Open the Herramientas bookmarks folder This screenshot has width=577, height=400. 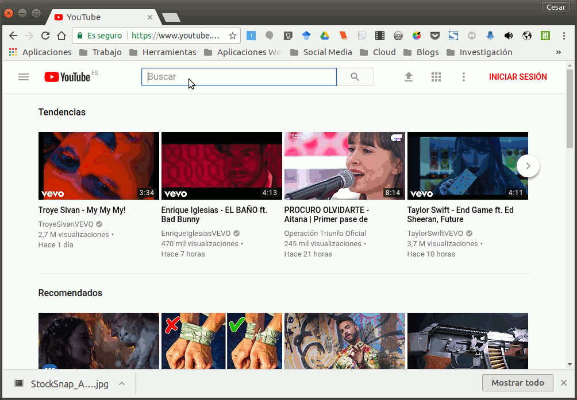click(163, 52)
